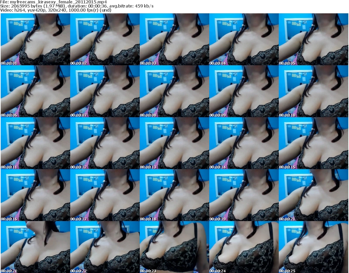Click the codec text 'h264, yuv420p'
Screen dimensions: 349x273
[x=30, y=10]
